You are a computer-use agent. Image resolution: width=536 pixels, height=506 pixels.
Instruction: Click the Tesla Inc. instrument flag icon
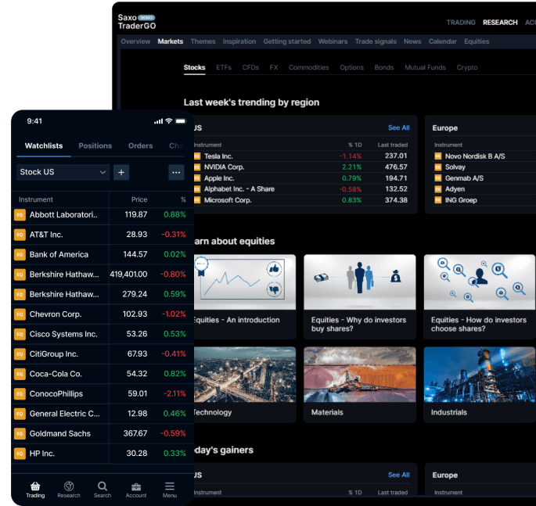197,156
